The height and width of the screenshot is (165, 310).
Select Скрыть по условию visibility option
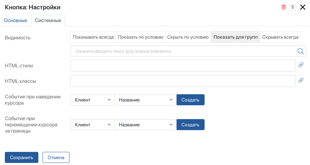188,37
